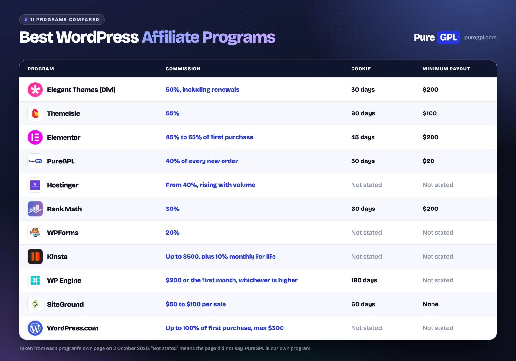
Task: Select the Rank Math program name
Action: point(64,209)
